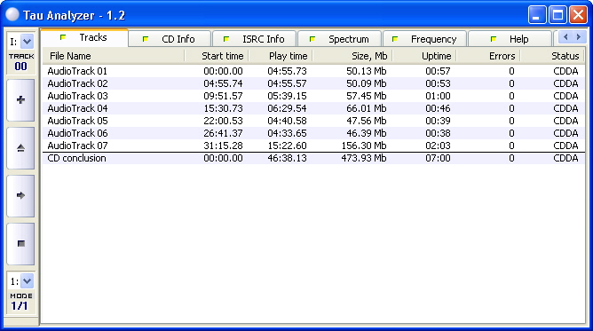593x331 pixels.
Task: Open the mode 1: dropdown
Action: 27,281
